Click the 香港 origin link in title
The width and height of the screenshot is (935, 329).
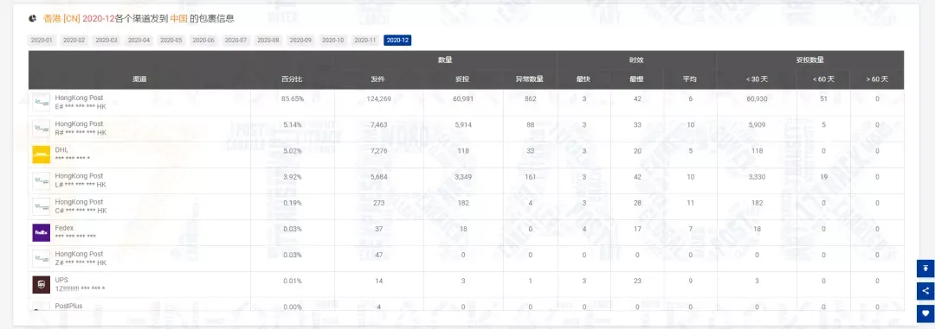[53, 19]
